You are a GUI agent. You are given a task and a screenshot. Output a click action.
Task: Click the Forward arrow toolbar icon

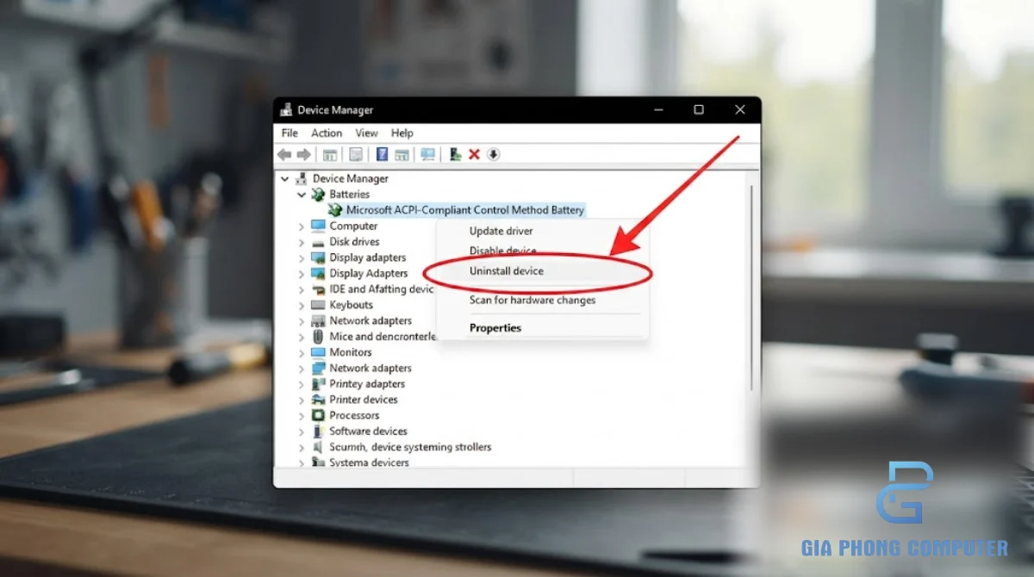coord(303,155)
